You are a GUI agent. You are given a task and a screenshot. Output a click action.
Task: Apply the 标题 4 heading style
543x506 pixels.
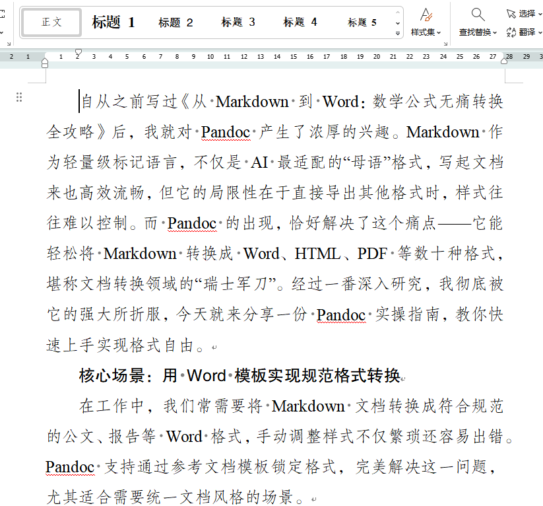point(300,22)
